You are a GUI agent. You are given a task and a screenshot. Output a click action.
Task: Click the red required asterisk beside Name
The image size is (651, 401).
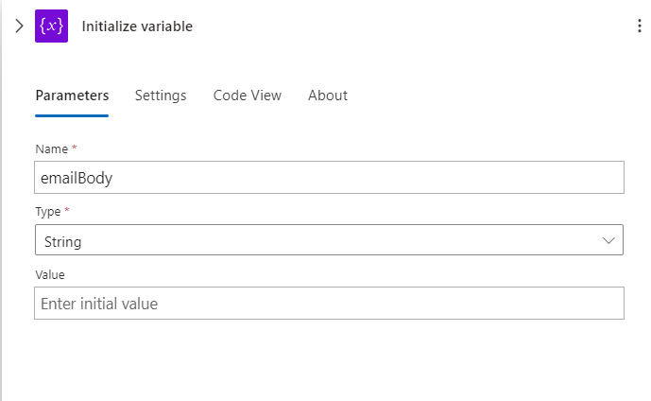tap(75, 148)
